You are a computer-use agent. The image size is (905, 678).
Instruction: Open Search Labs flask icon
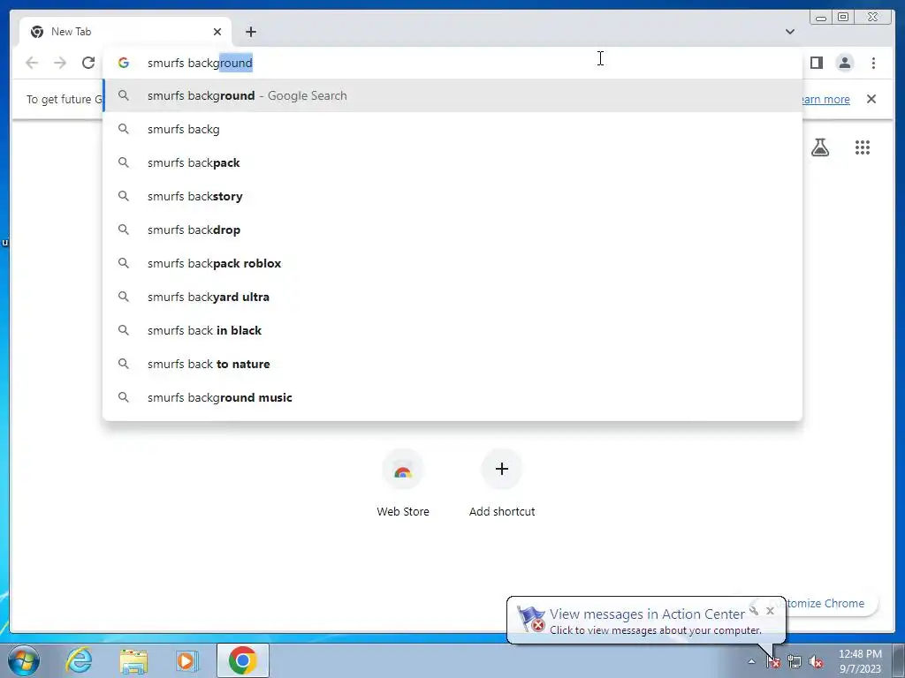pos(819,147)
